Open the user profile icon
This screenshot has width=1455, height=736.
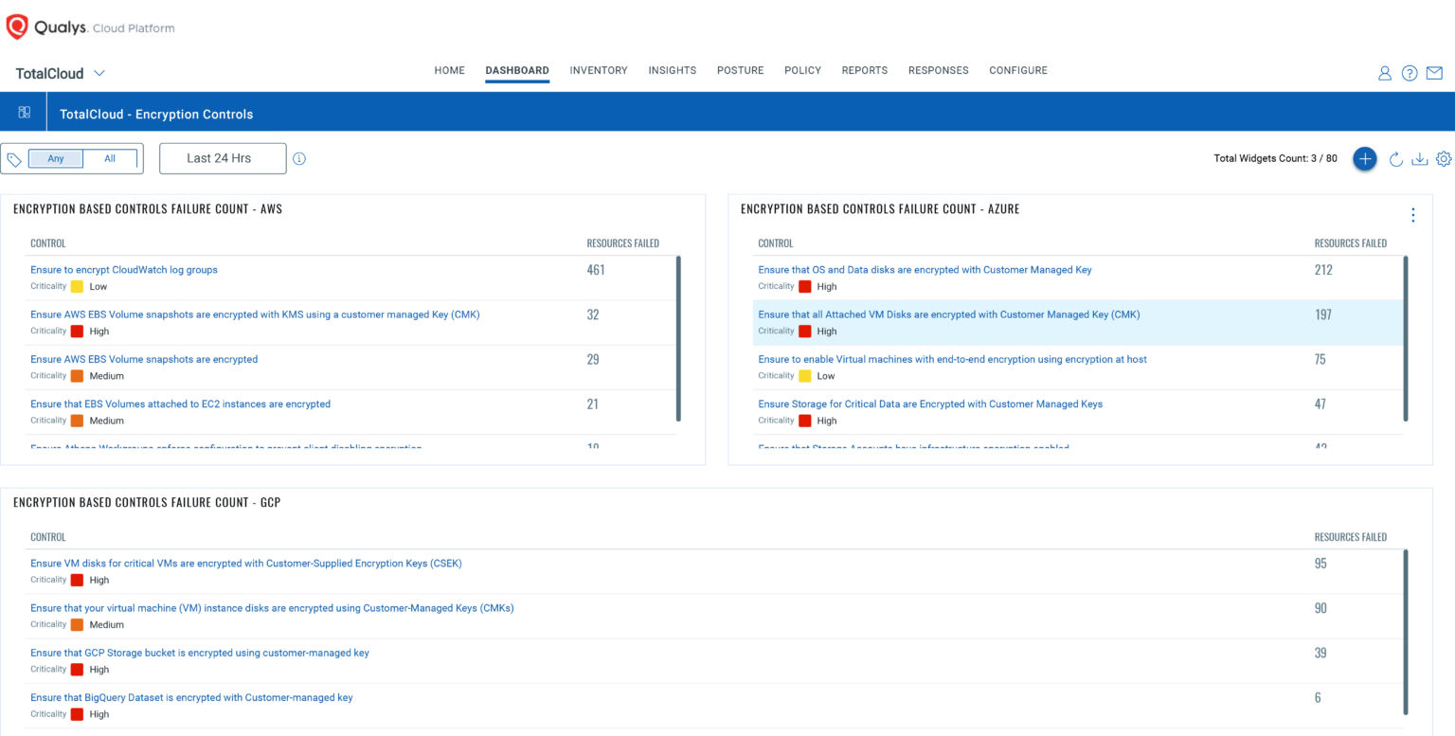1385,72
